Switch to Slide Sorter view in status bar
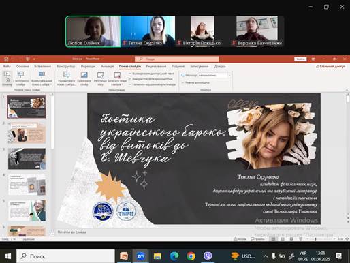The image size is (350, 263). click(283, 239)
